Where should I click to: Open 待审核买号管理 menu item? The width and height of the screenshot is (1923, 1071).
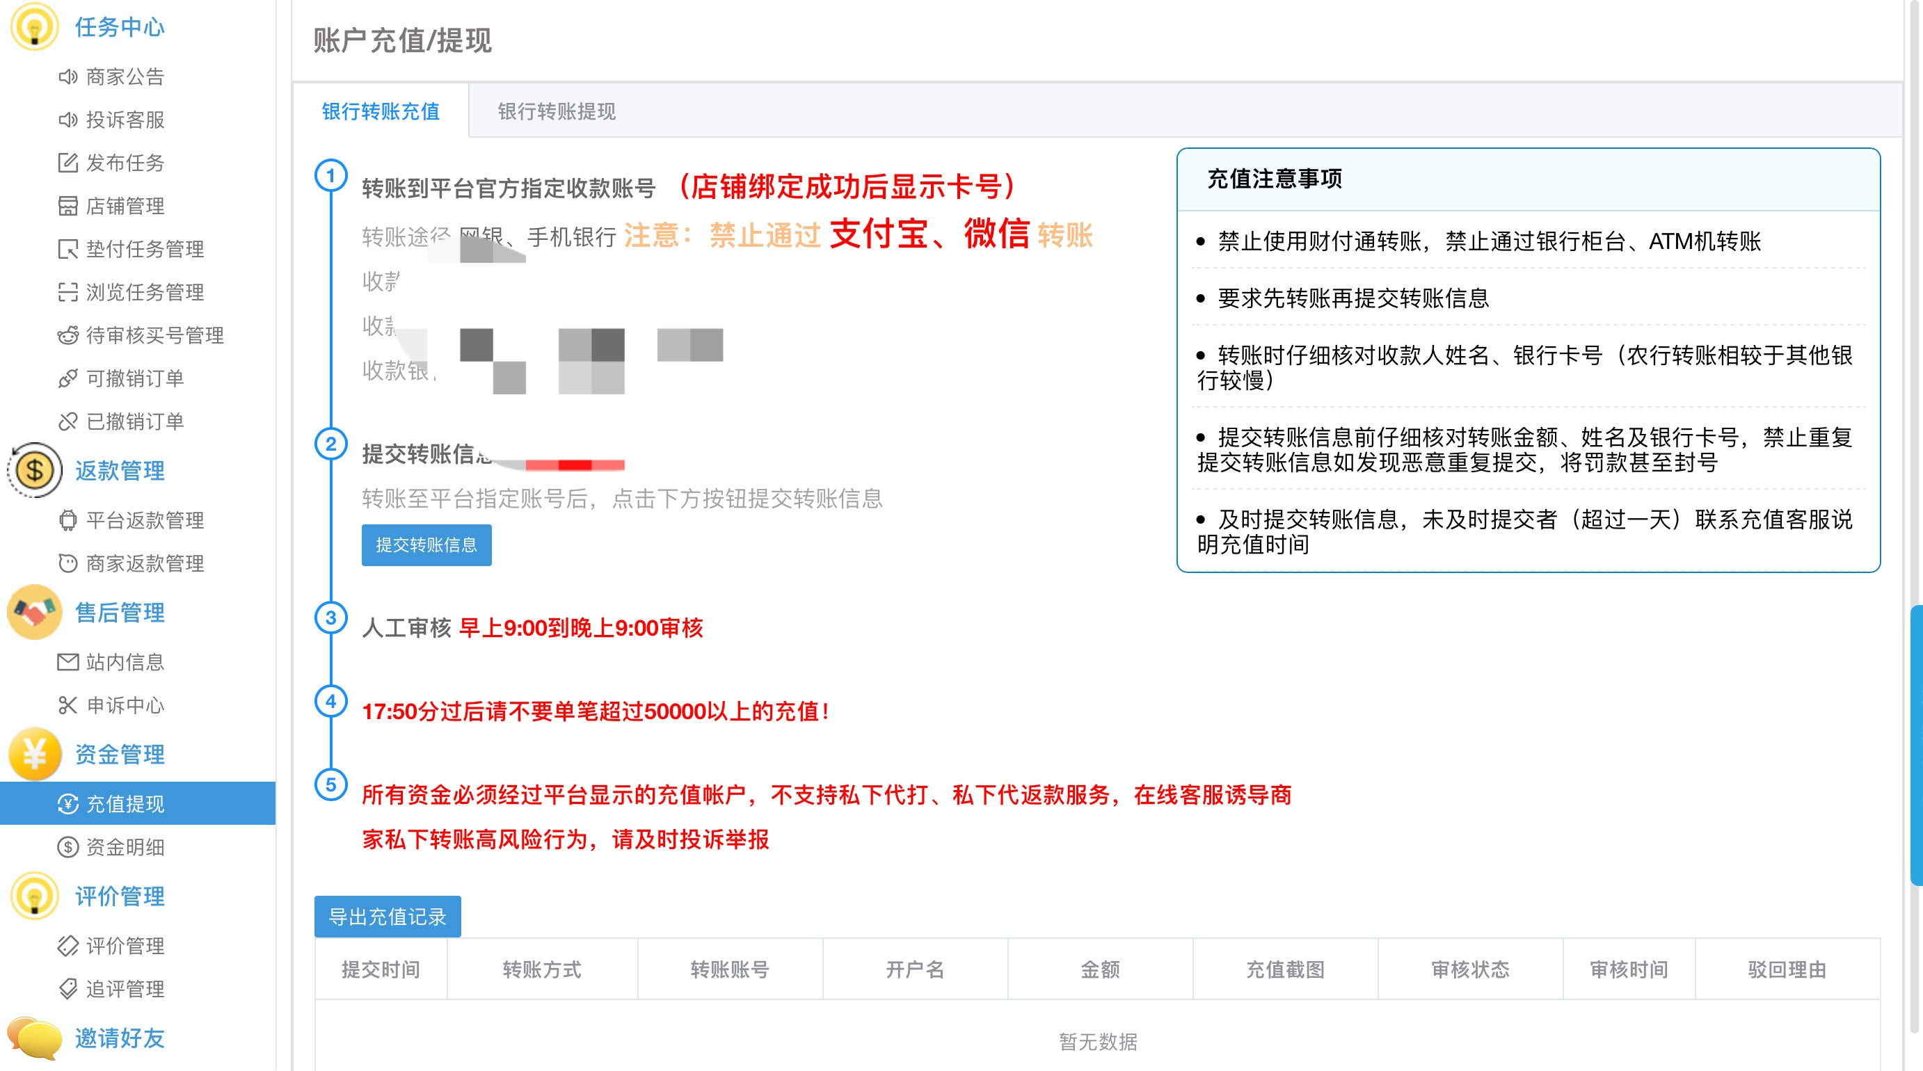155,335
